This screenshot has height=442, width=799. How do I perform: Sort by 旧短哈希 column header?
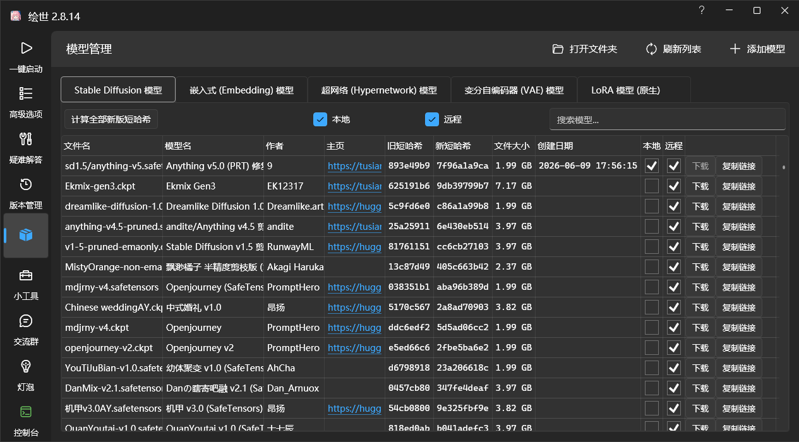click(x=409, y=146)
